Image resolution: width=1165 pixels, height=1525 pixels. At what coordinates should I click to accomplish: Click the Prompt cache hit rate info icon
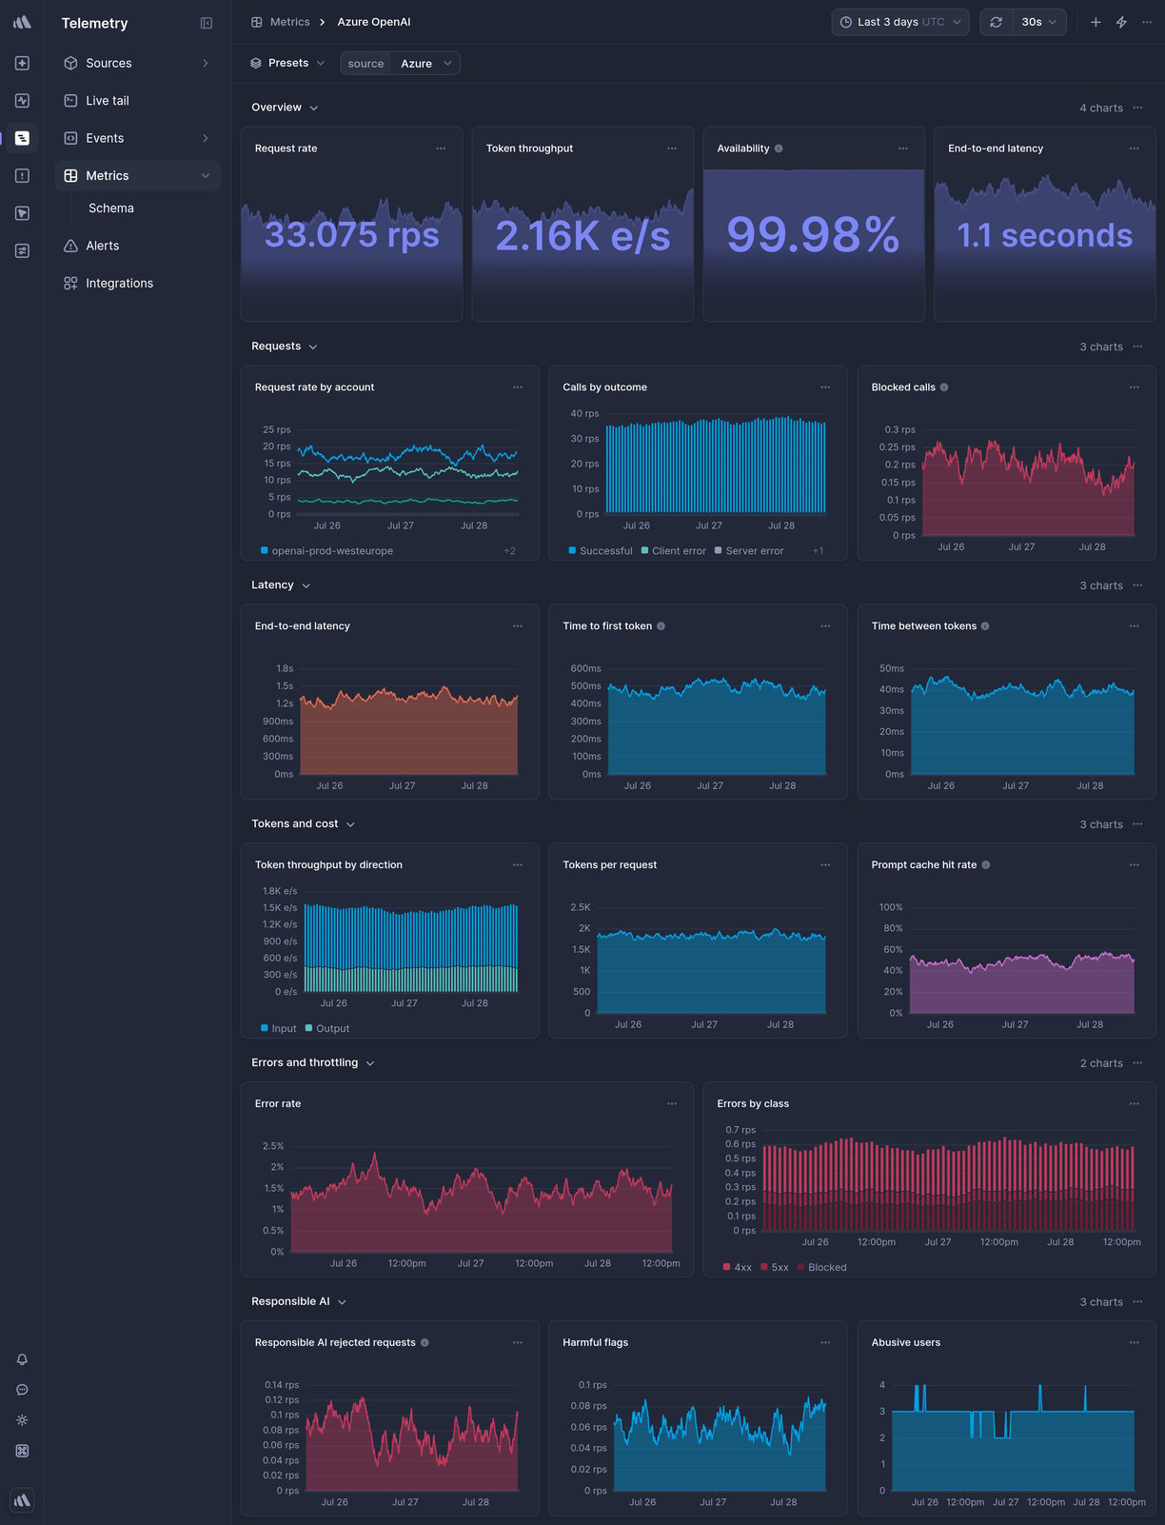click(986, 865)
